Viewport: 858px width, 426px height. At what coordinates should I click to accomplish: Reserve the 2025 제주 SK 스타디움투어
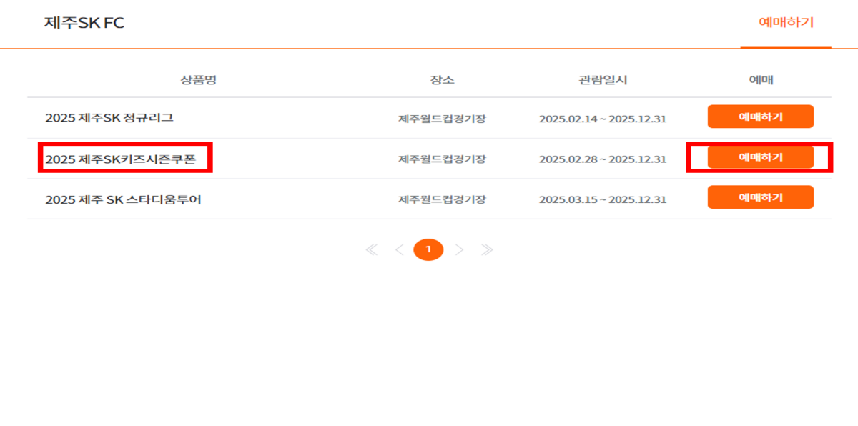(x=761, y=197)
